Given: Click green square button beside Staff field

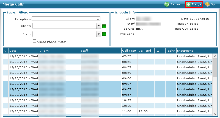Looking at the screenshot, I should pyautogui.click(x=104, y=34).
